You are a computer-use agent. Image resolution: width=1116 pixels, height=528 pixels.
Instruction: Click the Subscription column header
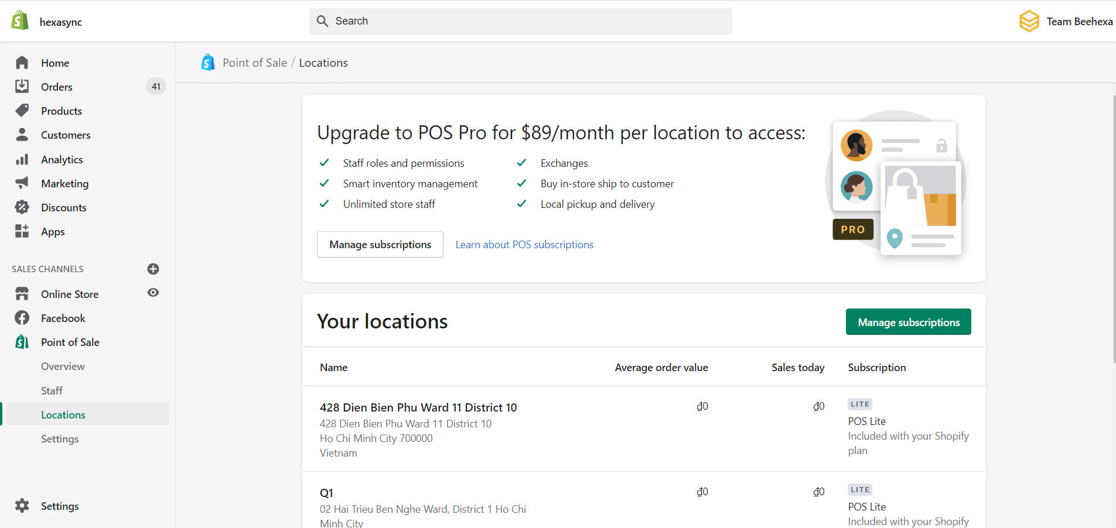click(877, 367)
